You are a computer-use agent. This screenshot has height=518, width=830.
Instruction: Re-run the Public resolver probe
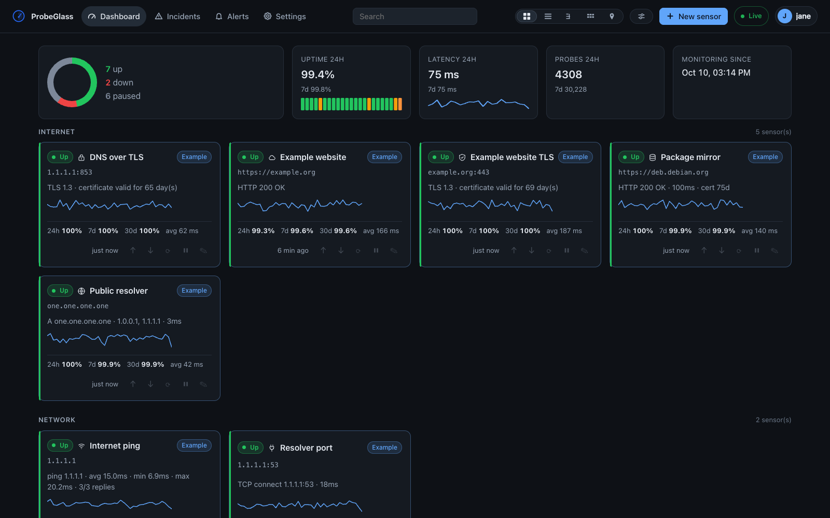[168, 384]
